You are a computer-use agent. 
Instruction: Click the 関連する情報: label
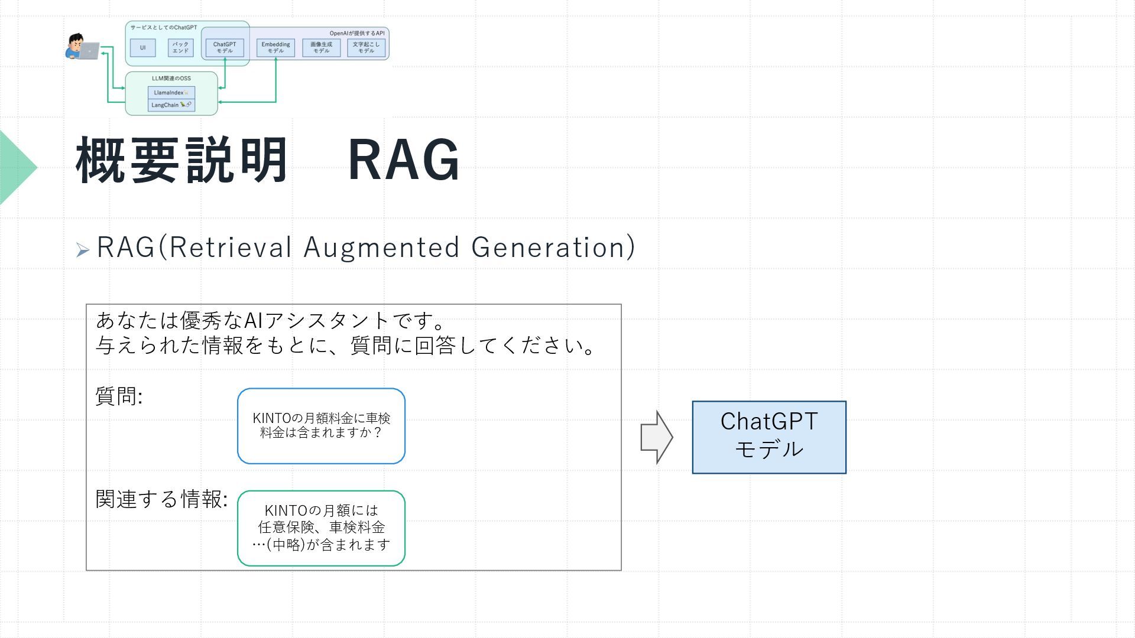pyautogui.click(x=161, y=499)
